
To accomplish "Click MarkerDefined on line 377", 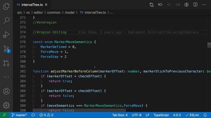I will pyautogui.click(x=53, y=47).
